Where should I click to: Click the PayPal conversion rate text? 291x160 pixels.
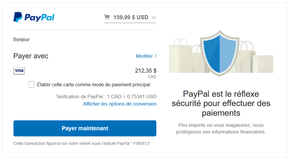click(106, 96)
